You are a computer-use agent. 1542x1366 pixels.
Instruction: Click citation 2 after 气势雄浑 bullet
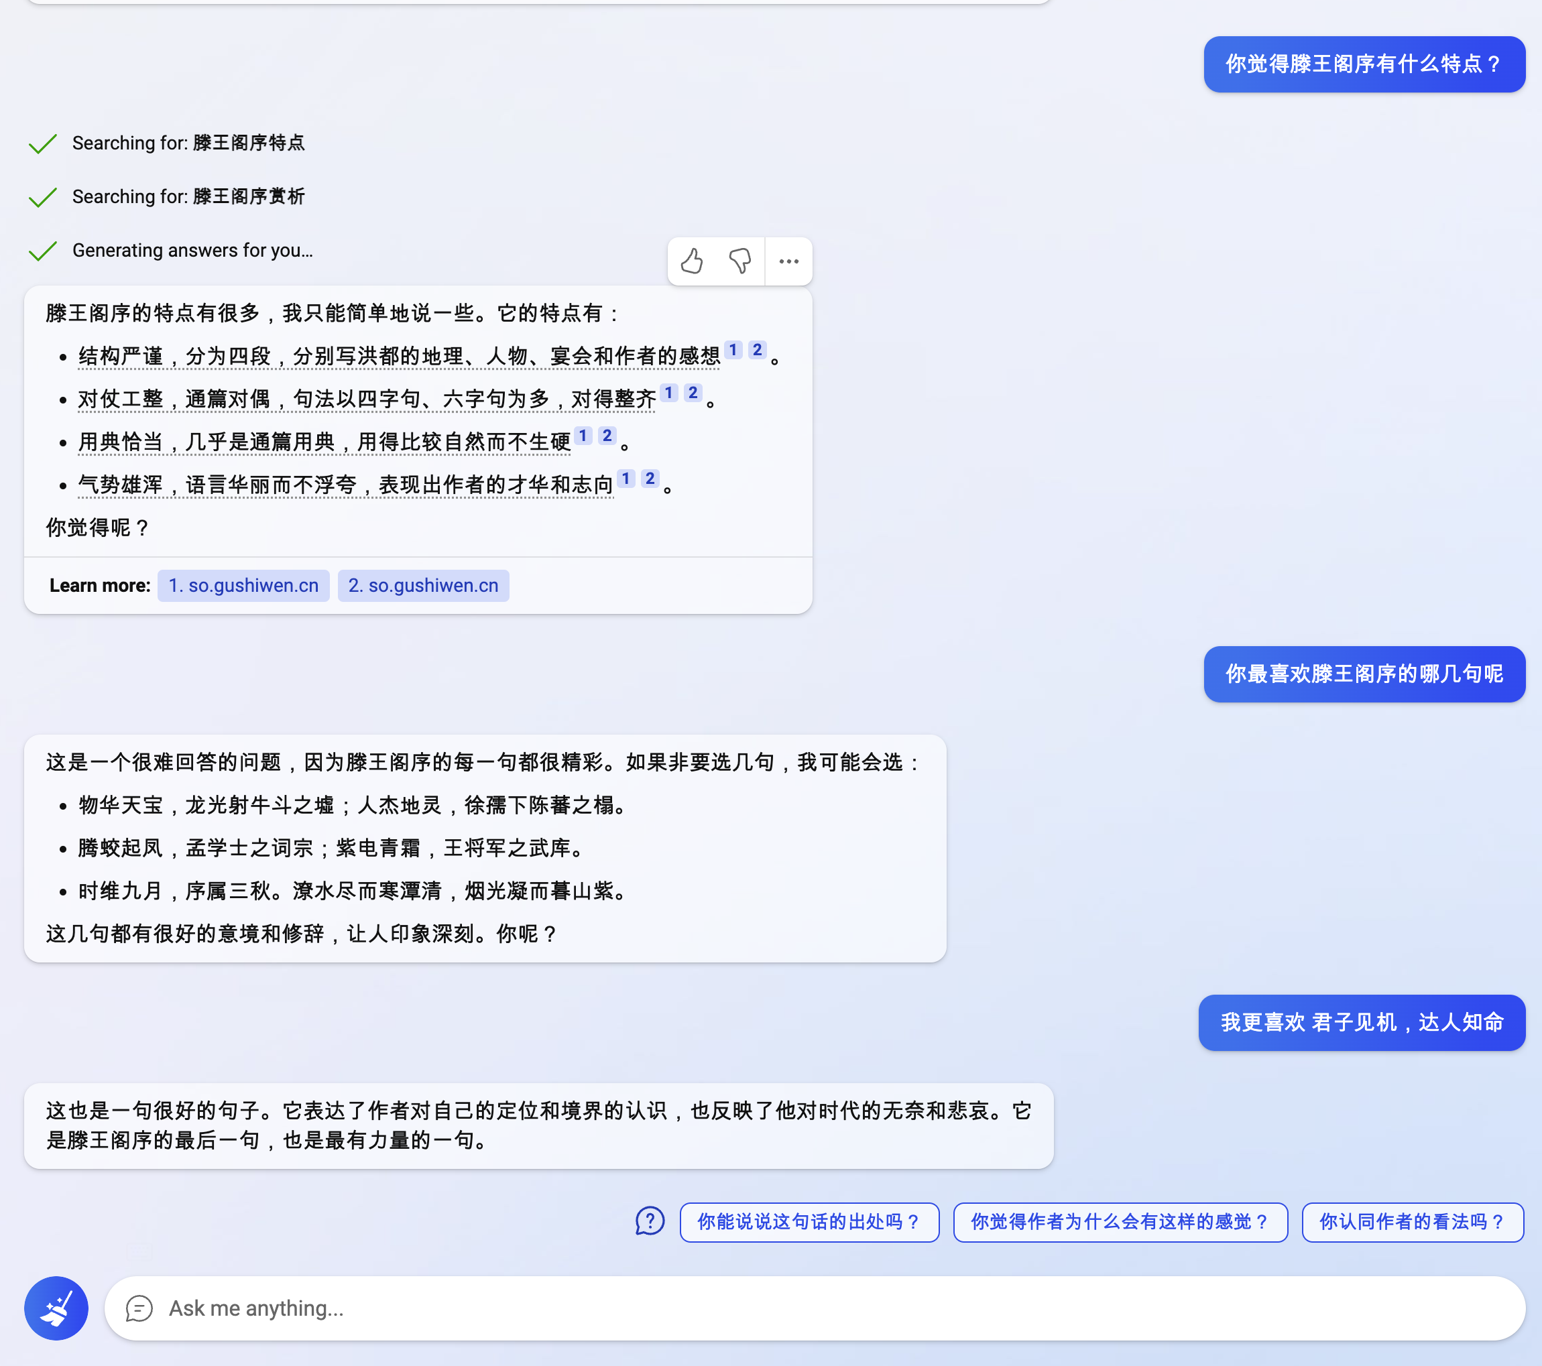tap(650, 479)
